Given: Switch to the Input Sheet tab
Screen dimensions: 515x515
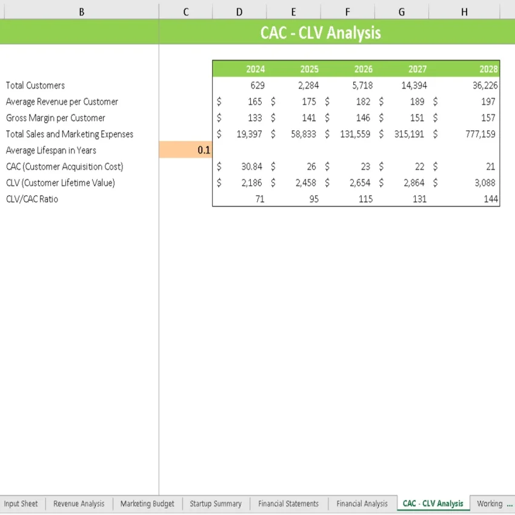Looking at the screenshot, I should [21, 503].
